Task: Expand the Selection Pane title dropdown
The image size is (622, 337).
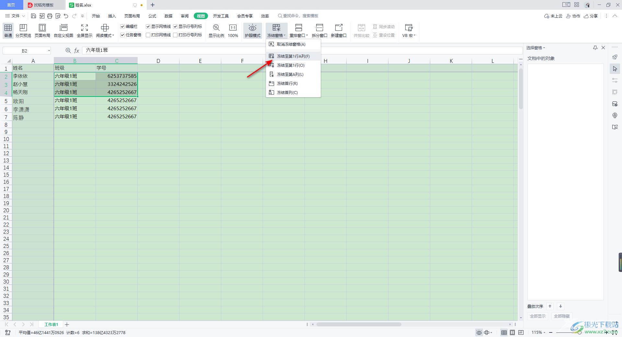Action: 544,48
